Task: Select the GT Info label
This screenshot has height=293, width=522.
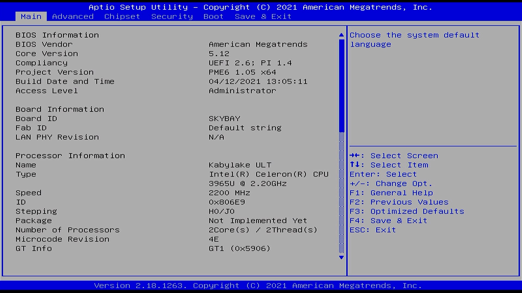Action: tap(34, 249)
